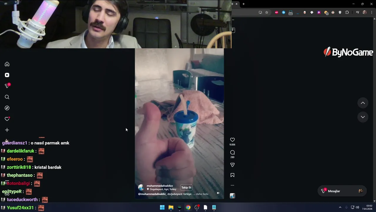The width and height of the screenshot is (376, 212).
Task: Open the reel's comments bubble icon
Action: coord(232,153)
